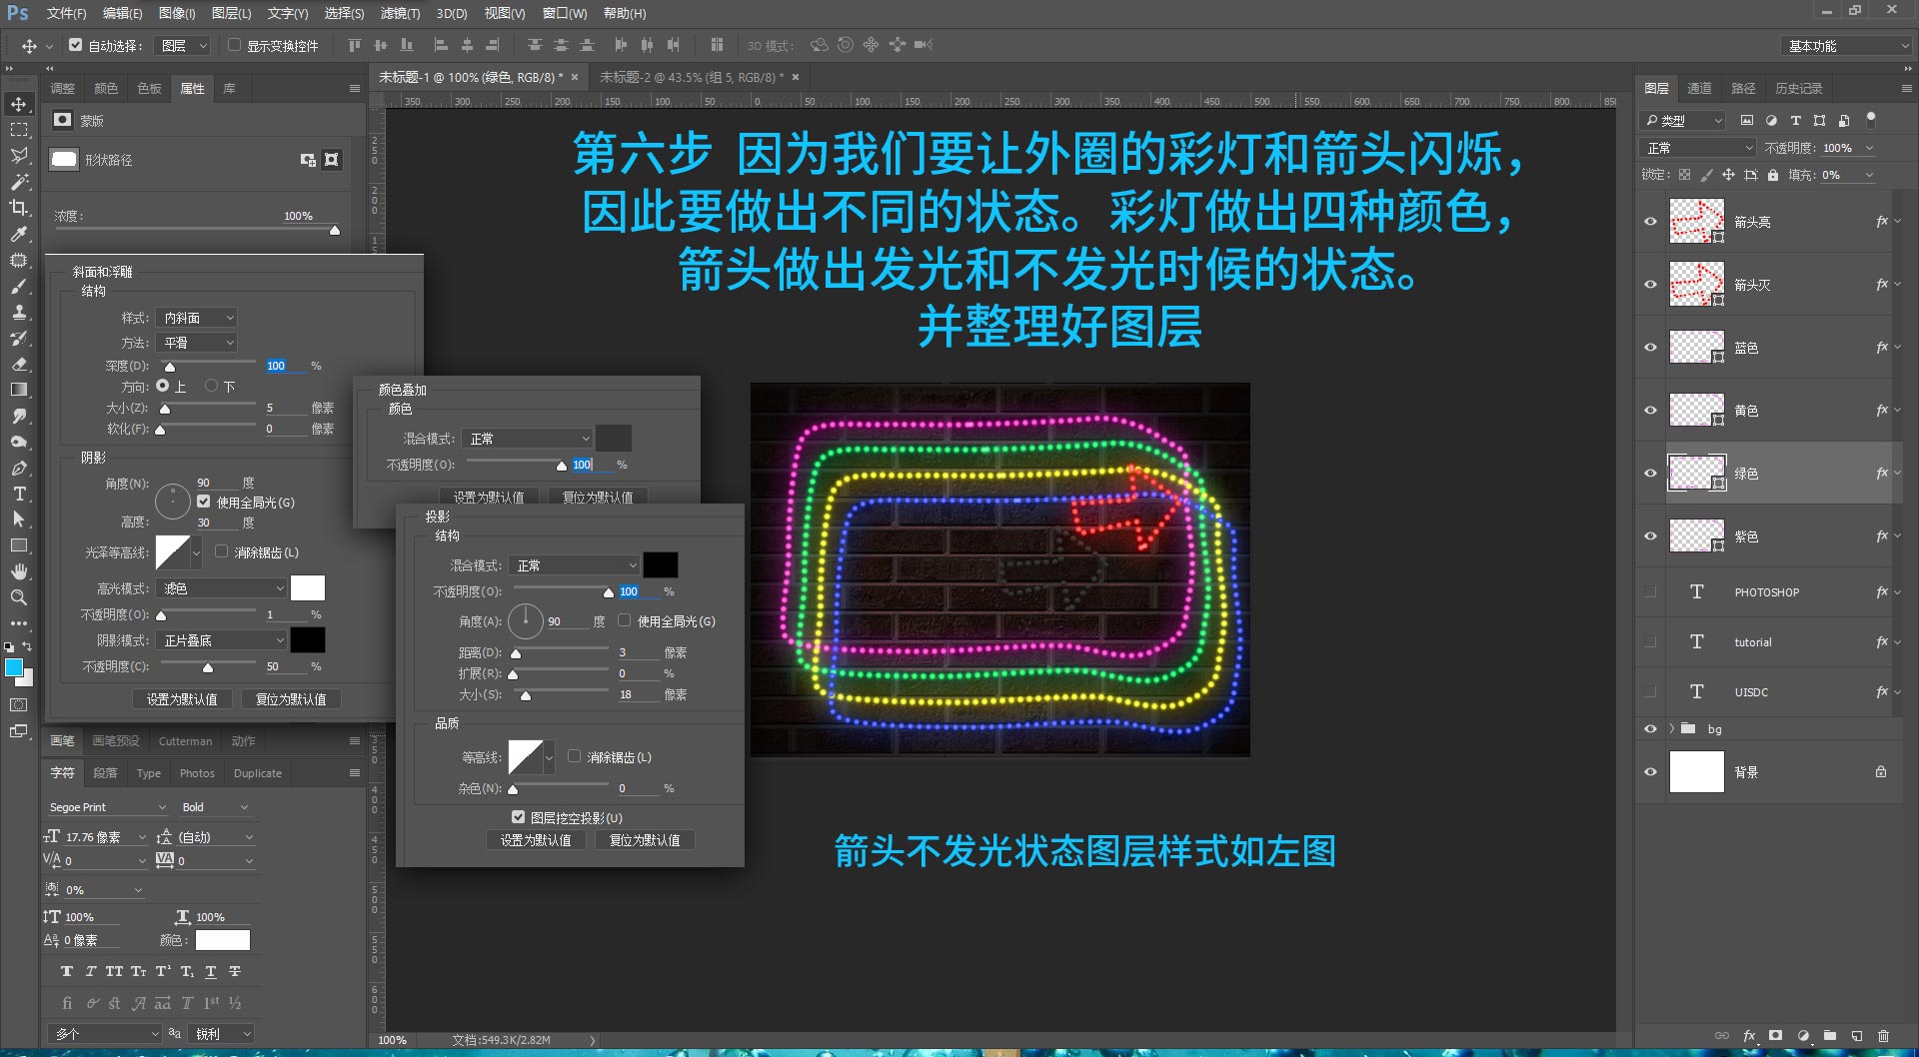Select the 箭头亮 layer thumbnail
Image resolution: width=1919 pixels, height=1057 pixels.
point(1696,222)
